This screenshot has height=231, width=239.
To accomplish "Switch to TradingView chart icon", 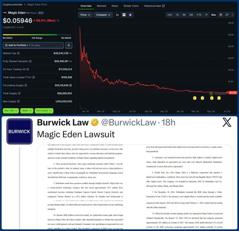I will [x=124, y=15].
